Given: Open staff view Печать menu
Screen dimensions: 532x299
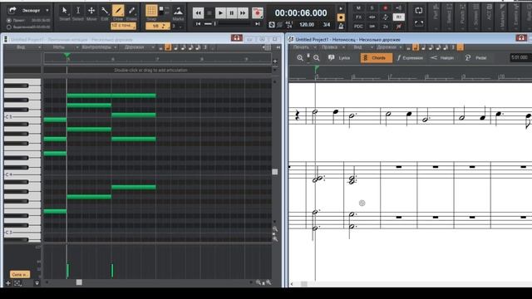Looking at the screenshot, I should click(301, 47).
